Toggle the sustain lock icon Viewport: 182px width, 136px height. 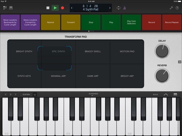click(x=35, y=94)
